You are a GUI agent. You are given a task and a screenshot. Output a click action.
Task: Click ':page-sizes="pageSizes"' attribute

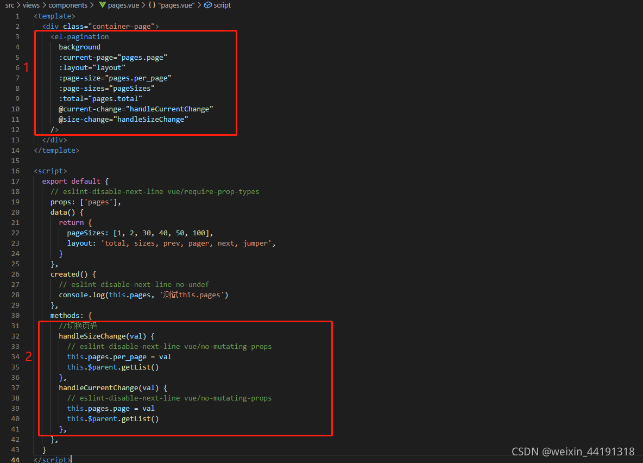pos(106,88)
